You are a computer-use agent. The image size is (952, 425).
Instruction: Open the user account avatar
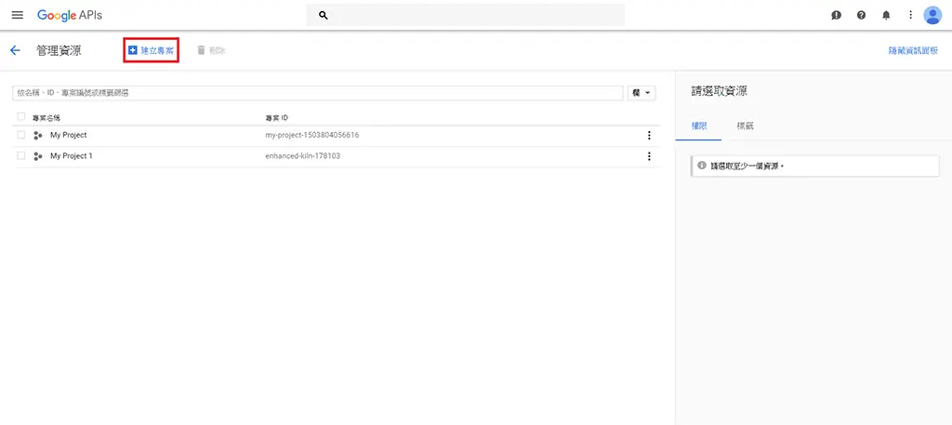[932, 15]
